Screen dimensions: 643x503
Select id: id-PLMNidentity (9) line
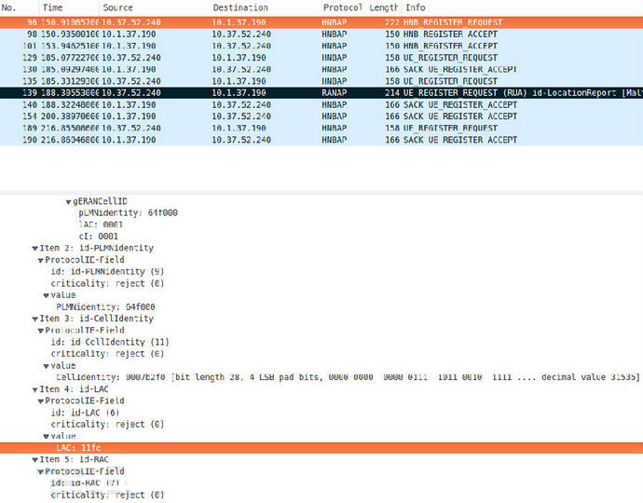click(x=107, y=272)
